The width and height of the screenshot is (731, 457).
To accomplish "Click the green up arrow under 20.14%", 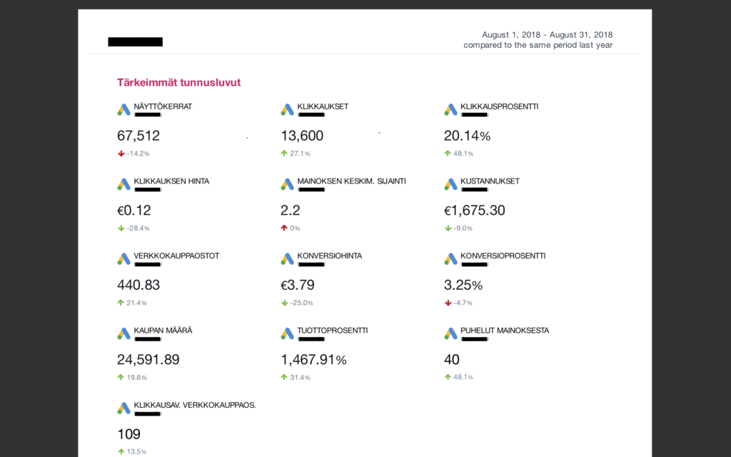I will coord(448,154).
